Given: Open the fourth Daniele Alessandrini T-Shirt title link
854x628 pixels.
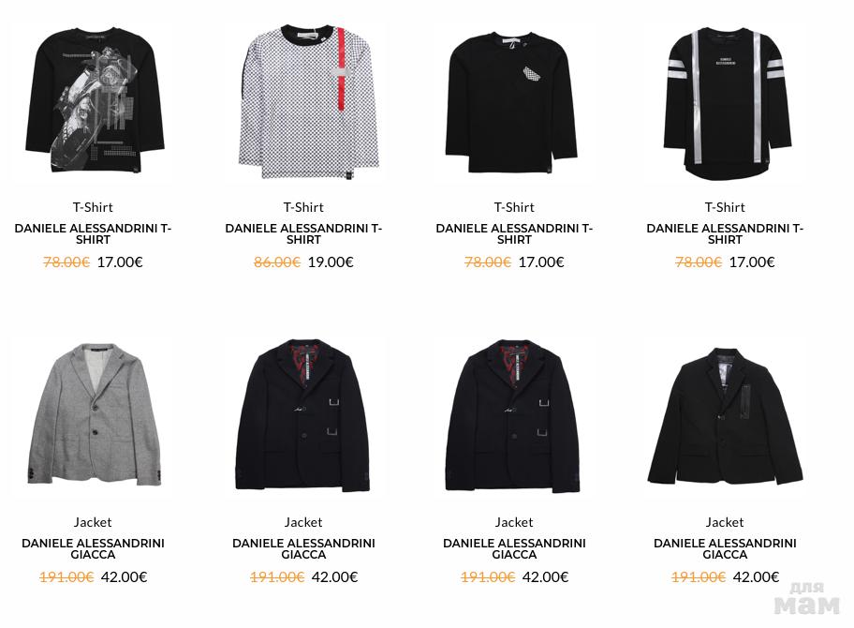Looking at the screenshot, I should tap(725, 234).
